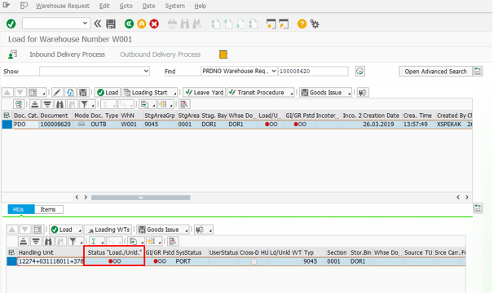Open the command field dropdown in the top toolbar
Image resolution: width=494 pixels, height=293 pixels.
pos(85,24)
